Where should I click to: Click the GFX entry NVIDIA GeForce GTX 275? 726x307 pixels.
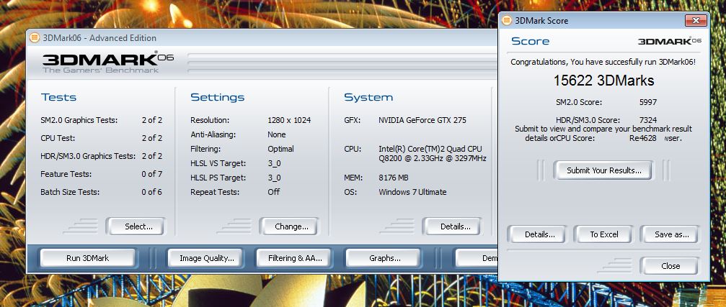tap(422, 120)
